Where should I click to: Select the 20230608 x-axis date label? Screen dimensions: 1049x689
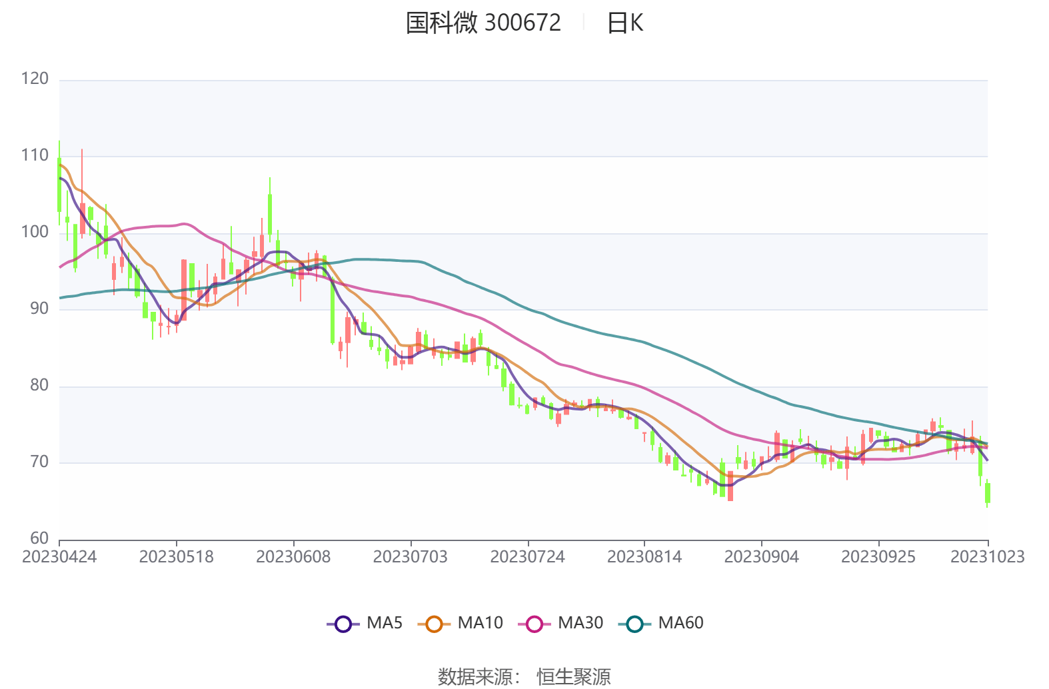point(293,557)
